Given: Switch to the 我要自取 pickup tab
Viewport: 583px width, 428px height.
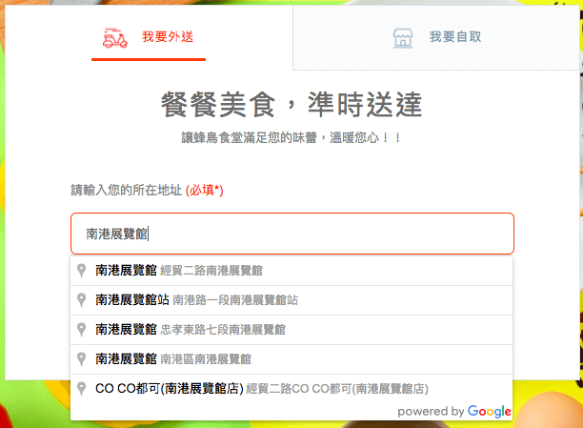Looking at the screenshot, I should (436, 37).
